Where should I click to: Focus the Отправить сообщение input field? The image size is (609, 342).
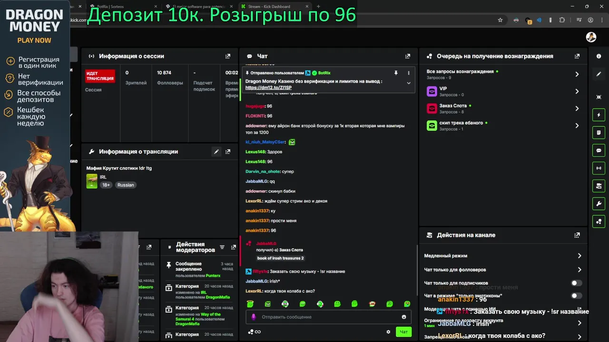click(x=329, y=317)
